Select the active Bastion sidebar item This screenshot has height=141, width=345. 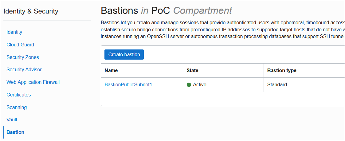click(15, 132)
